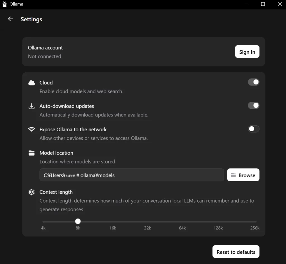Viewport: 286px width, 264px height.
Task: Click the Auto-download updates download icon
Action: [x=32, y=106]
